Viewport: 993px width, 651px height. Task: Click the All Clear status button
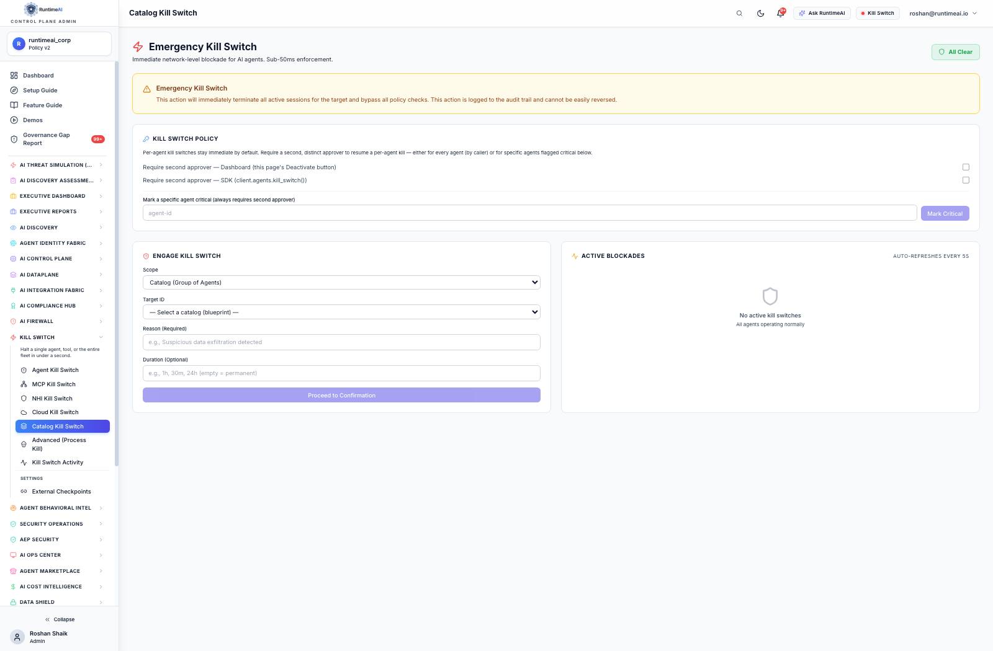pyautogui.click(x=955, y=52)
